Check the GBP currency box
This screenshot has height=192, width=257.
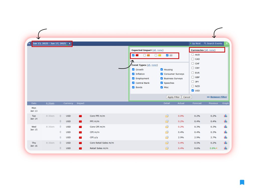(193, 77)
